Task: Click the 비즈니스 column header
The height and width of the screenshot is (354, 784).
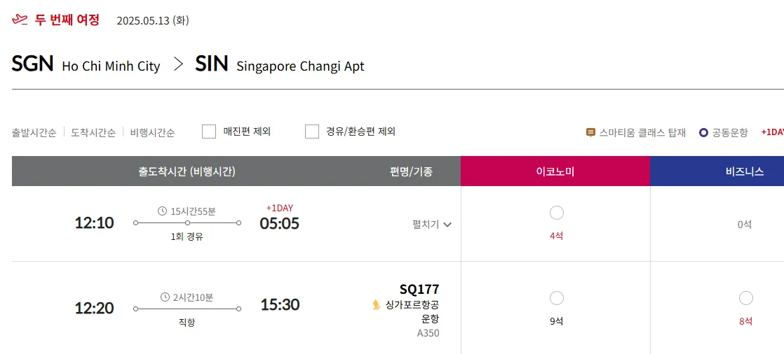Action: (745, 171)
